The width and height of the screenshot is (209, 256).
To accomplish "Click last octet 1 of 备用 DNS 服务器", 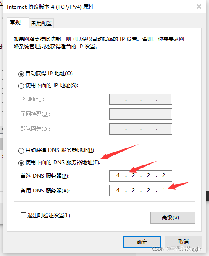I will (x=164, y=190).
